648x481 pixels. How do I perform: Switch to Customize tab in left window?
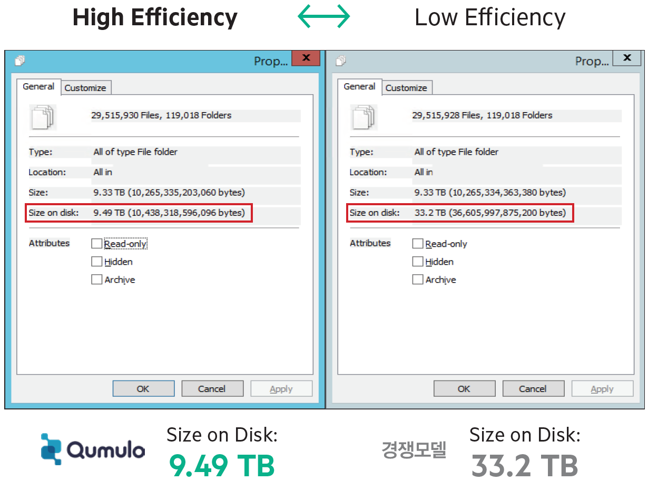click(85, 88)
